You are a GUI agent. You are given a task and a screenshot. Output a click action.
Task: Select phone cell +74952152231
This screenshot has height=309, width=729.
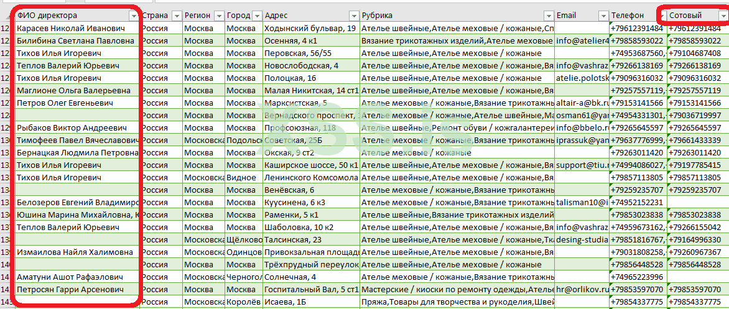click(x=638, y=202)
